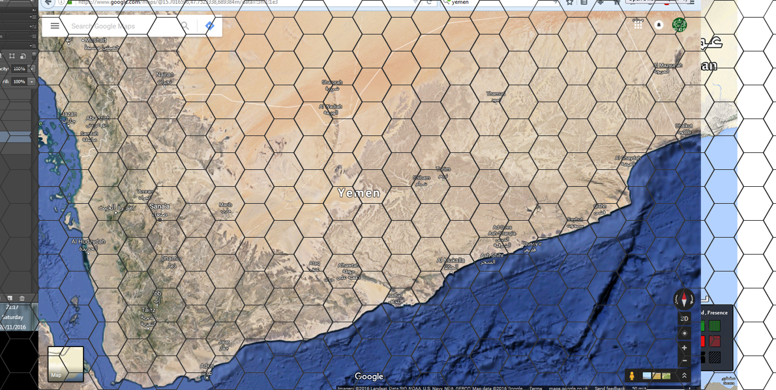Click the Sana'a city label
Screen dimensions: 776x390
click(160, 206)
